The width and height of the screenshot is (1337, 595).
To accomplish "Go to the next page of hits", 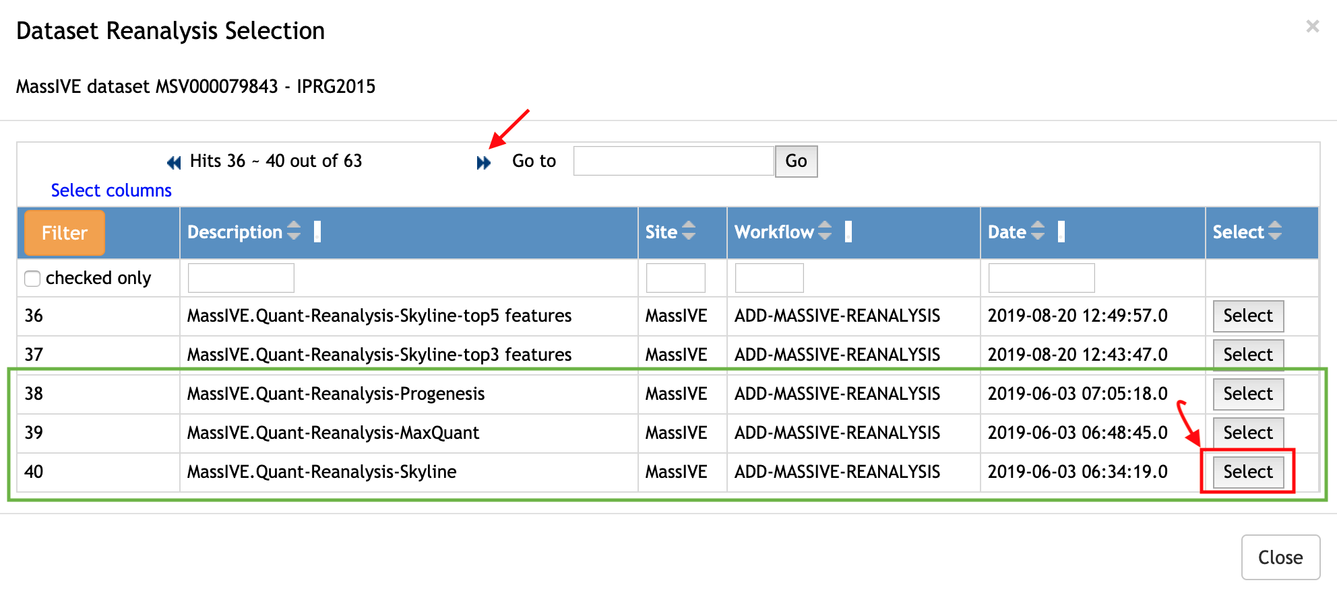I will tap(483, 163).
